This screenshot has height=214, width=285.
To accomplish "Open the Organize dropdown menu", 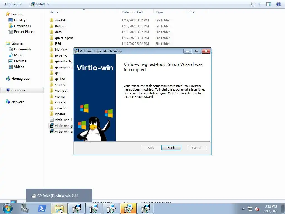I will [13, 4].
